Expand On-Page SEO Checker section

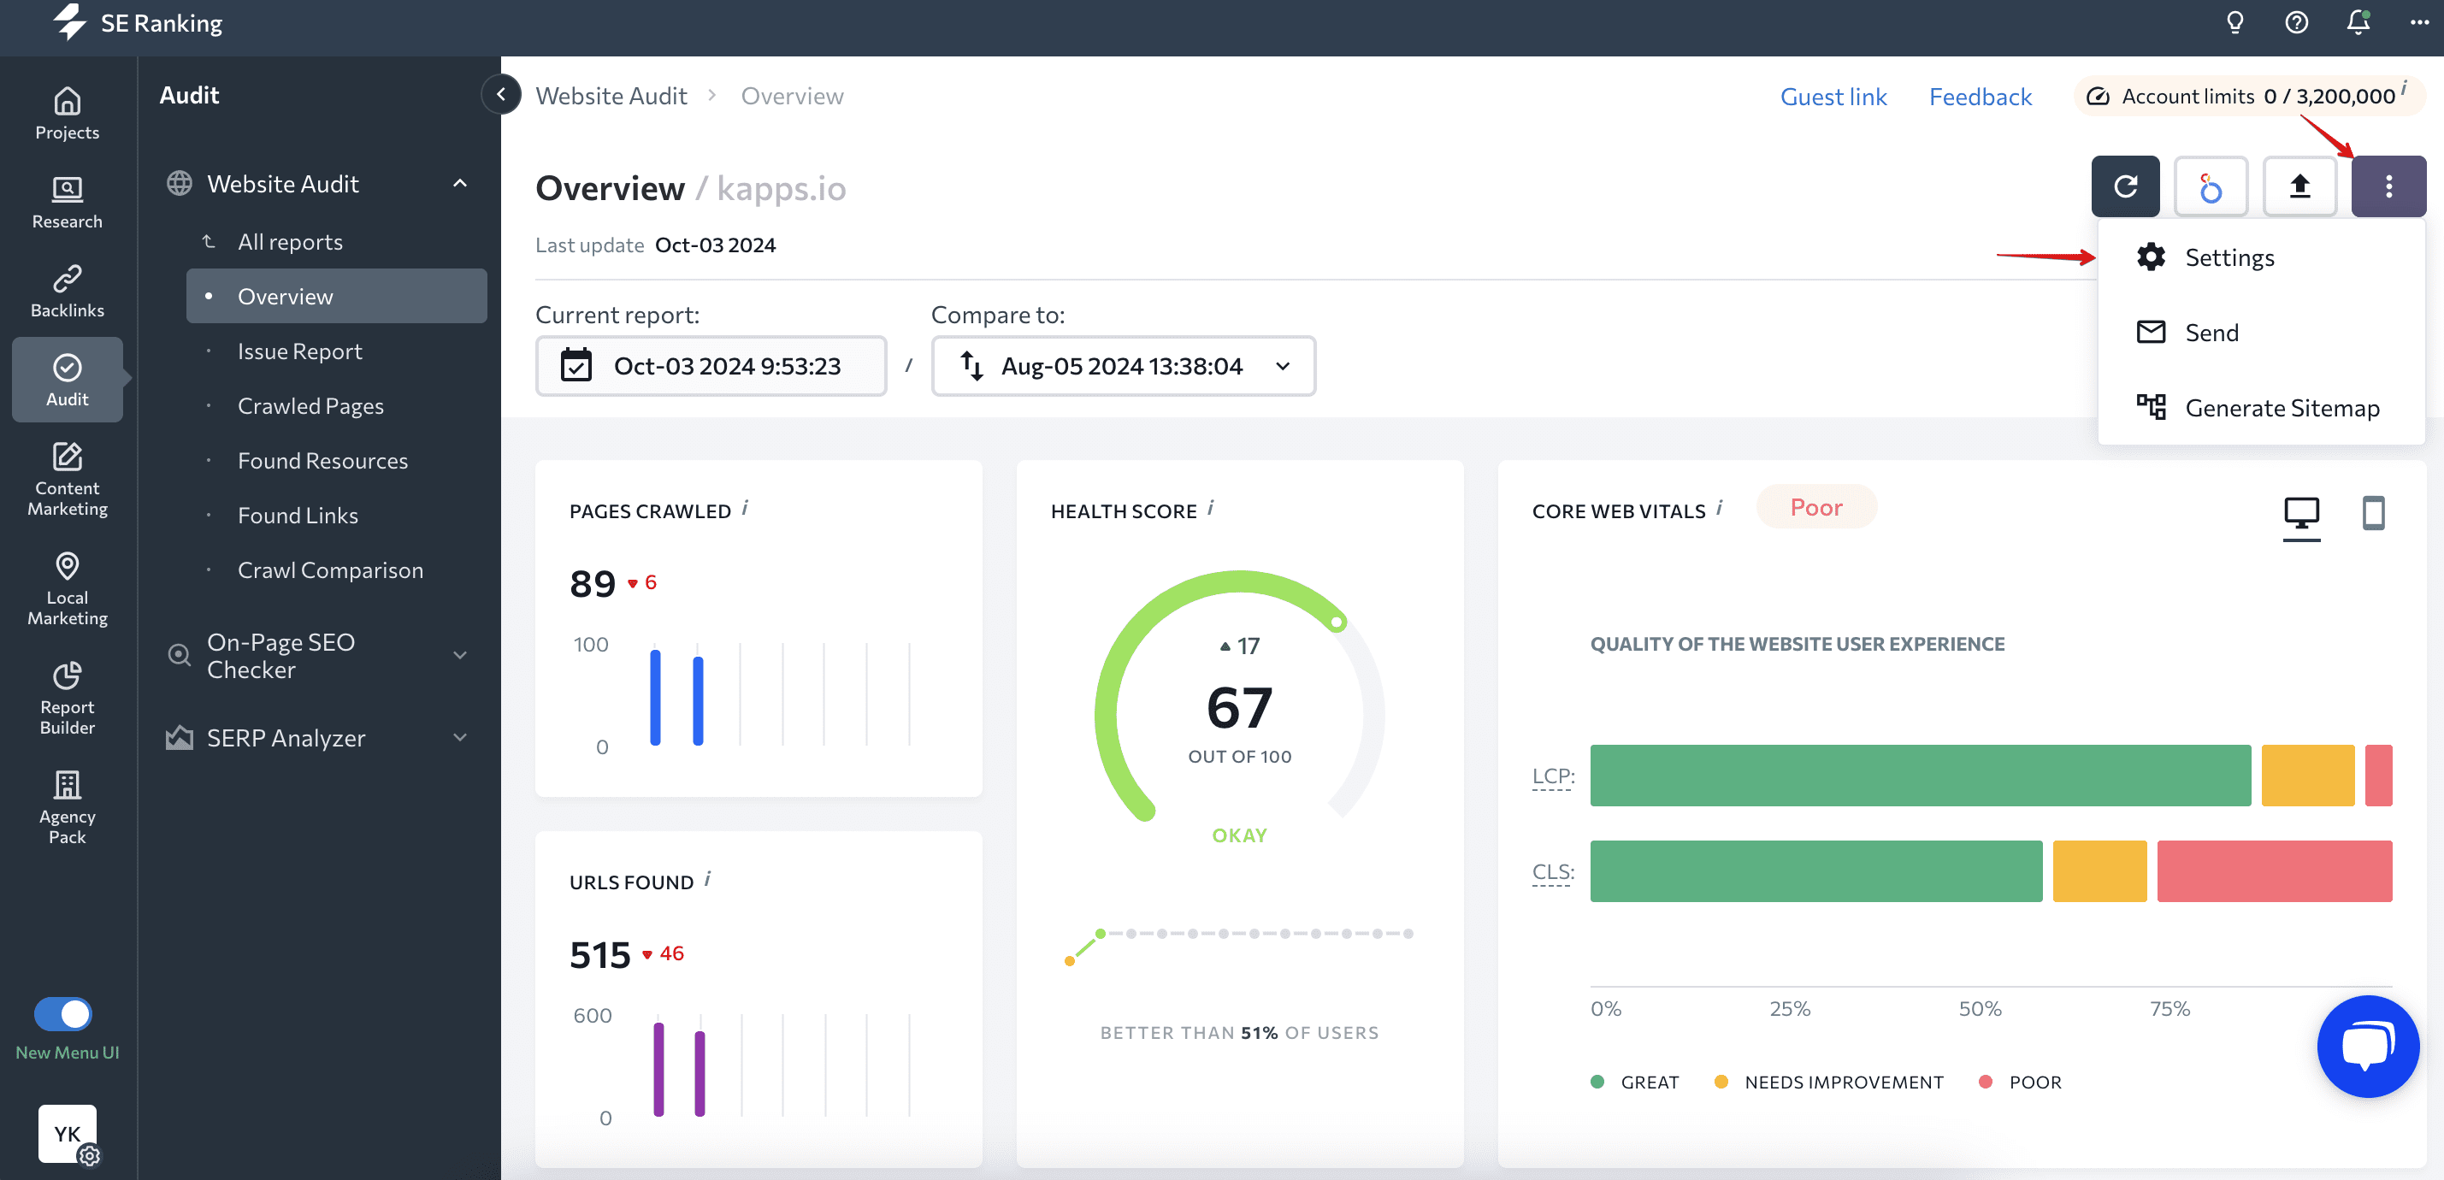(459, 656)
